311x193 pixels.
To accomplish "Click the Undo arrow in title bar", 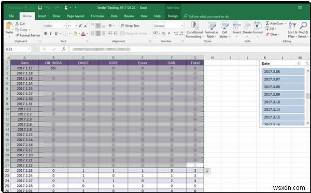I will click(x=48, y=8).
